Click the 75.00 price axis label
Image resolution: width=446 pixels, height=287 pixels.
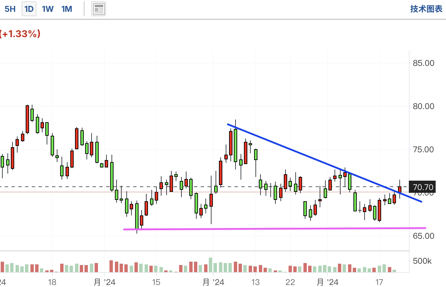click(423, 150)
